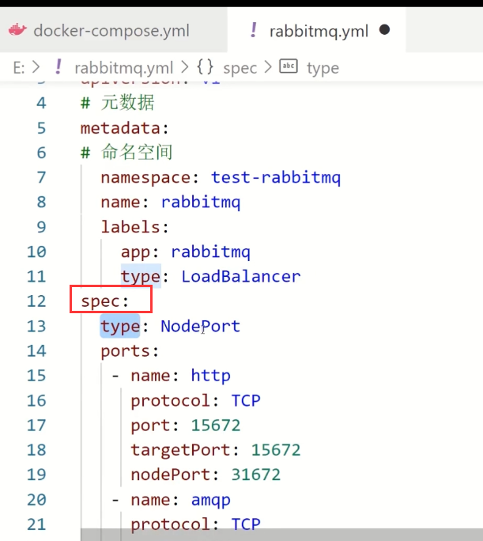The width and height of the screenshot is (483, 541).
Task: Click line number 12 in the gutter
Action: (36, 301)
